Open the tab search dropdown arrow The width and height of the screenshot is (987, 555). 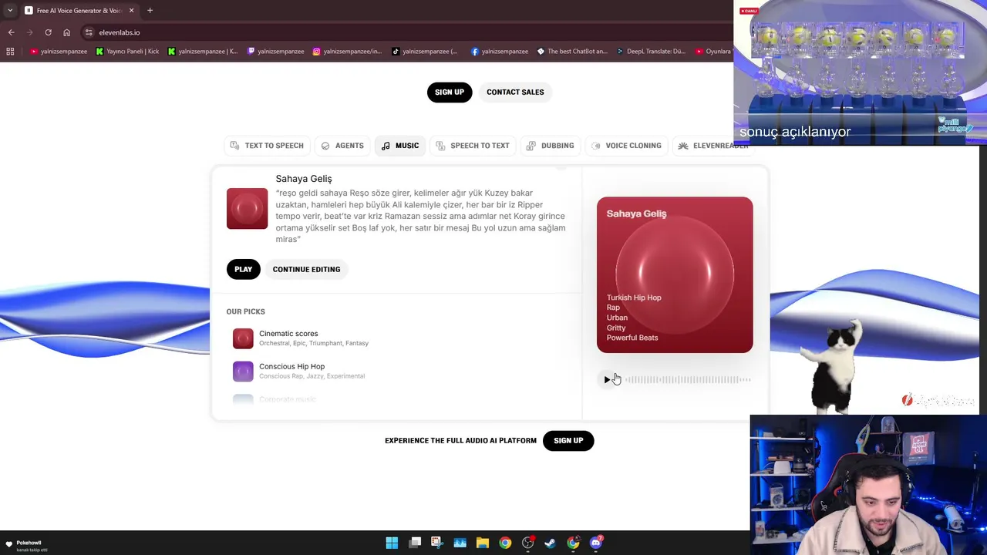[x=9, y=11]
